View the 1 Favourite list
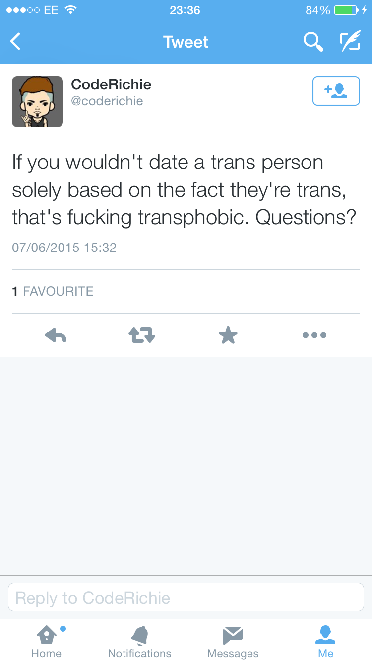372x663 pixels. [53, 291]
